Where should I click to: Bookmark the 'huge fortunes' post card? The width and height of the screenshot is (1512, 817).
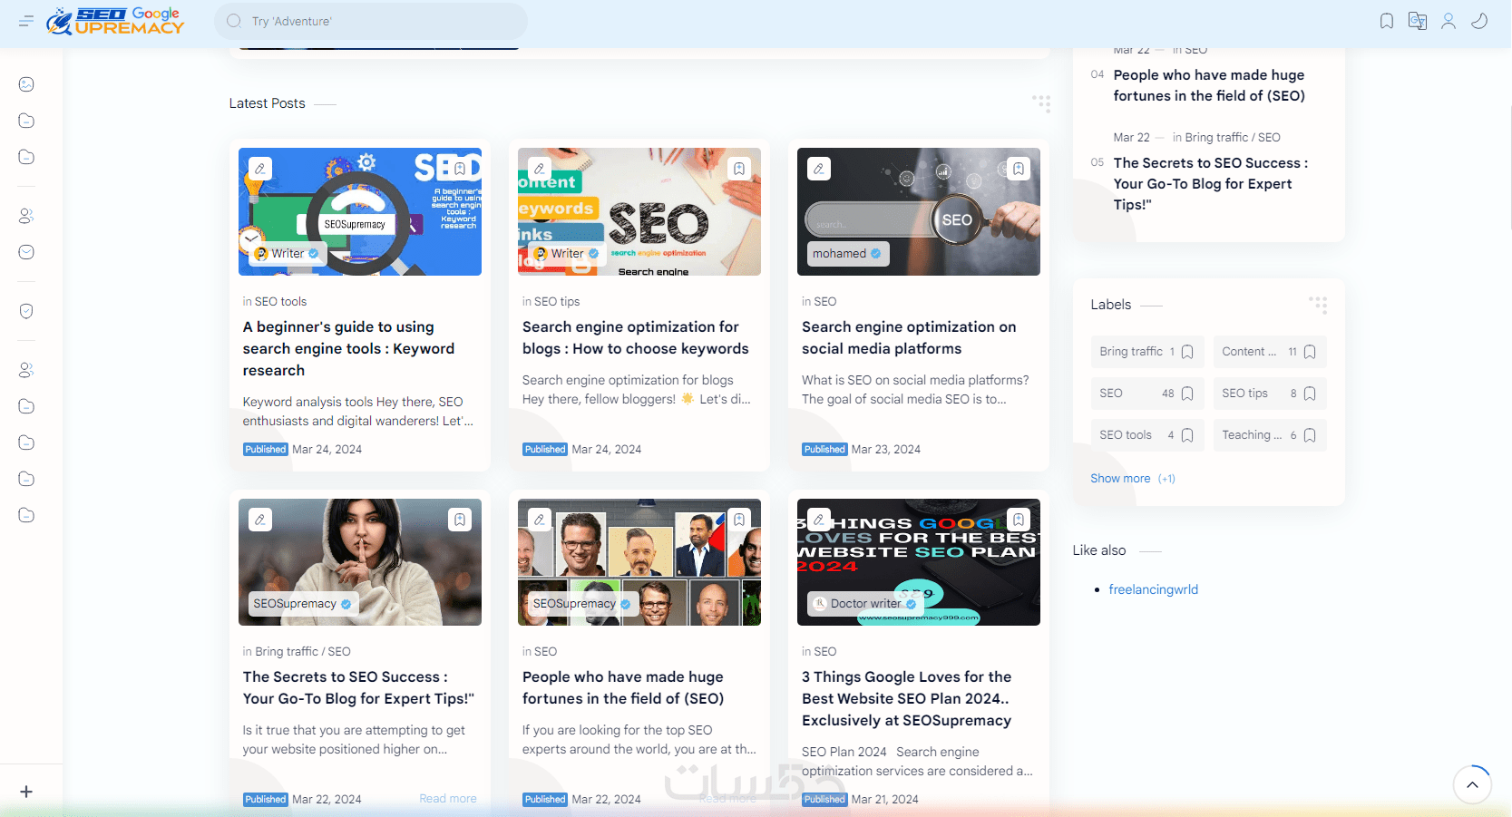point(739,520)
